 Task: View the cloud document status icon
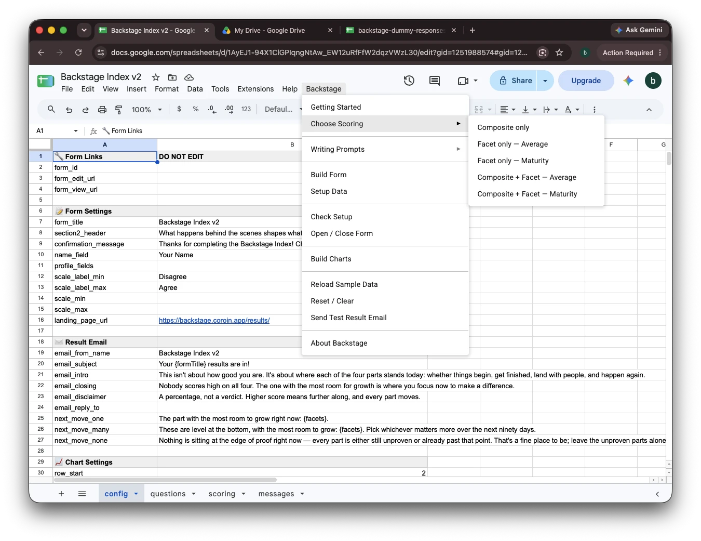(x=189, y=77)
